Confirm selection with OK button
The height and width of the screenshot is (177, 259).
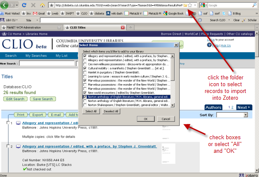(x=146, y=119)
